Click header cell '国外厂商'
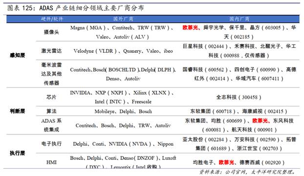 pos(123,19)
